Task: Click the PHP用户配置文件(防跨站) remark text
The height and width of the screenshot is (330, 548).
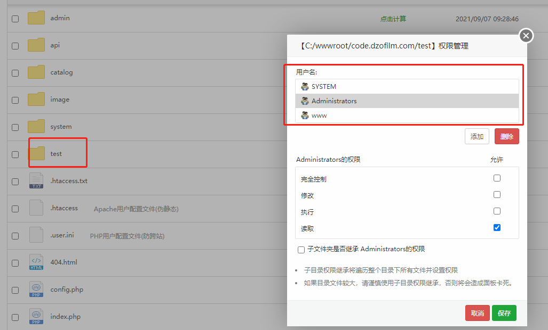Action: tap(127, 236)
